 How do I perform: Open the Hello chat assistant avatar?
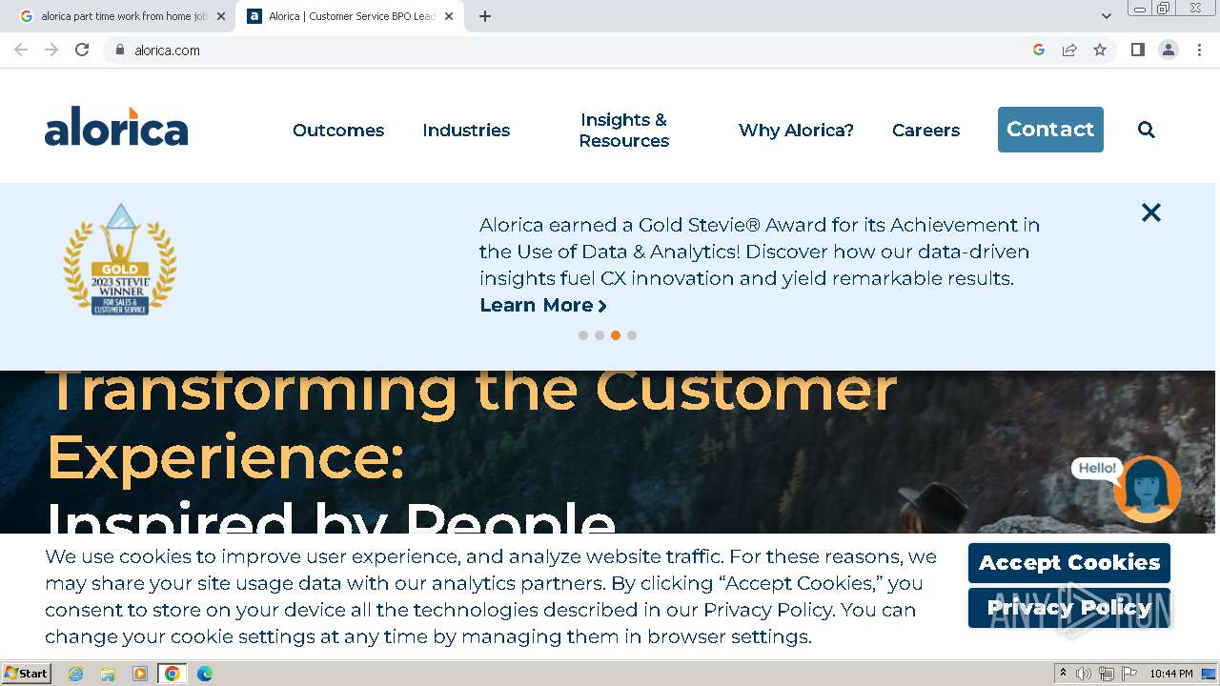(1148, 489)
